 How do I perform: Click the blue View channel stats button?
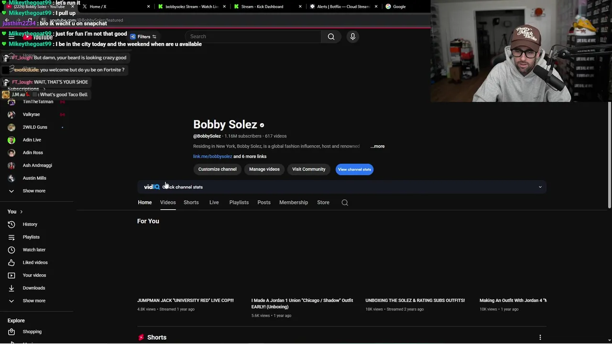(354, 169)
